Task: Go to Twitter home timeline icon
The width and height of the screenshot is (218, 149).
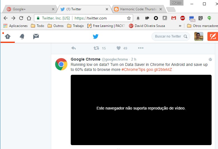Action: tap(8, 36)
